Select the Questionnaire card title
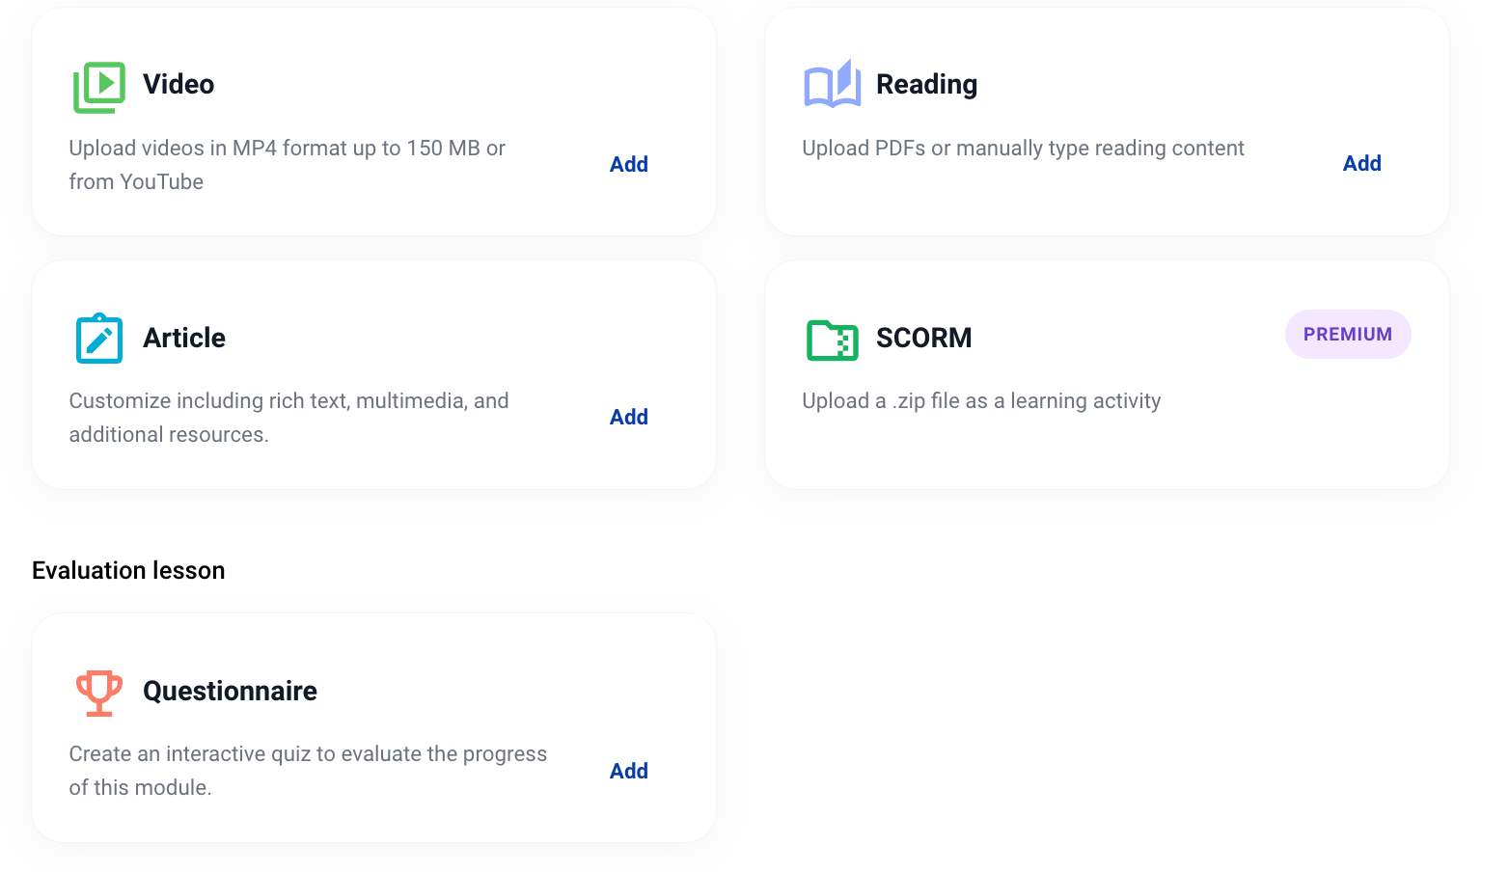 230,692
